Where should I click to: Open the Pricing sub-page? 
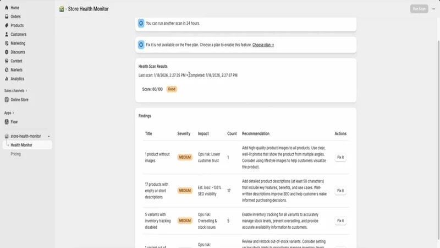pos(16,154)
